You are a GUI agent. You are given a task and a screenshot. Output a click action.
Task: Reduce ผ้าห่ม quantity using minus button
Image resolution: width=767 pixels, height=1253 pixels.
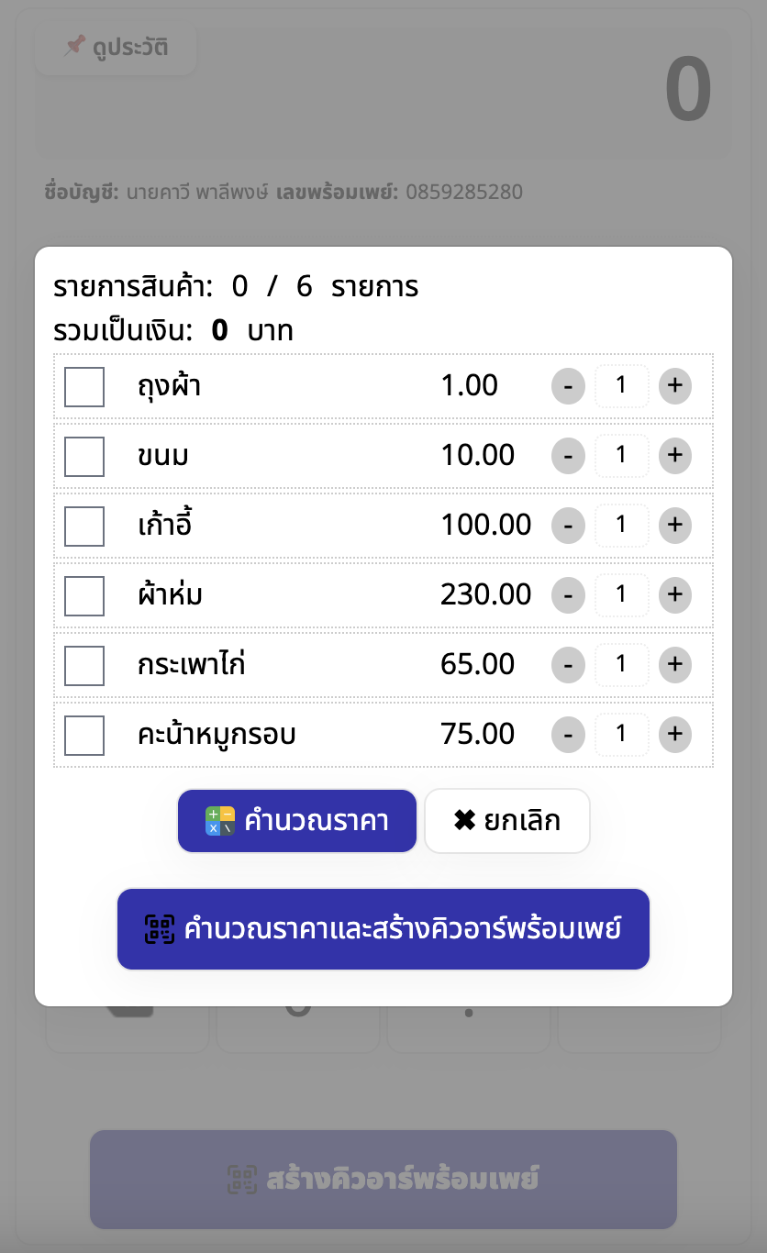568,595
